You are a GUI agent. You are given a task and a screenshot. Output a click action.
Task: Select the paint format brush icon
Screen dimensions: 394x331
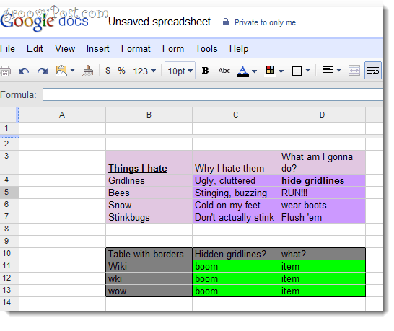(x=88, y=71)
